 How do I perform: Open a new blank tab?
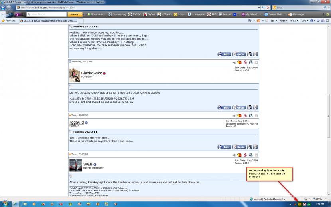(81, 21)
